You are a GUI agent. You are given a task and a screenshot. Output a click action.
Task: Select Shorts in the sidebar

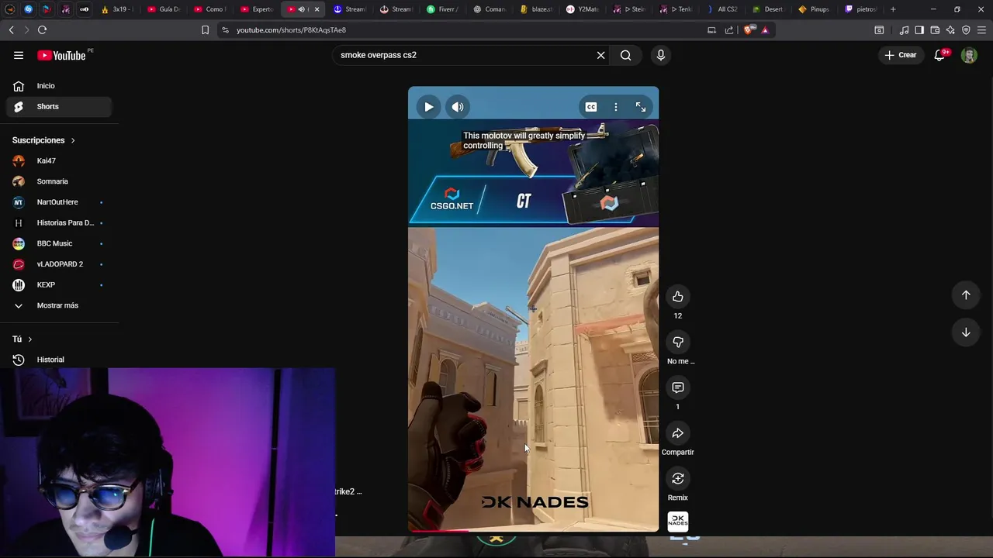point(59,106)
